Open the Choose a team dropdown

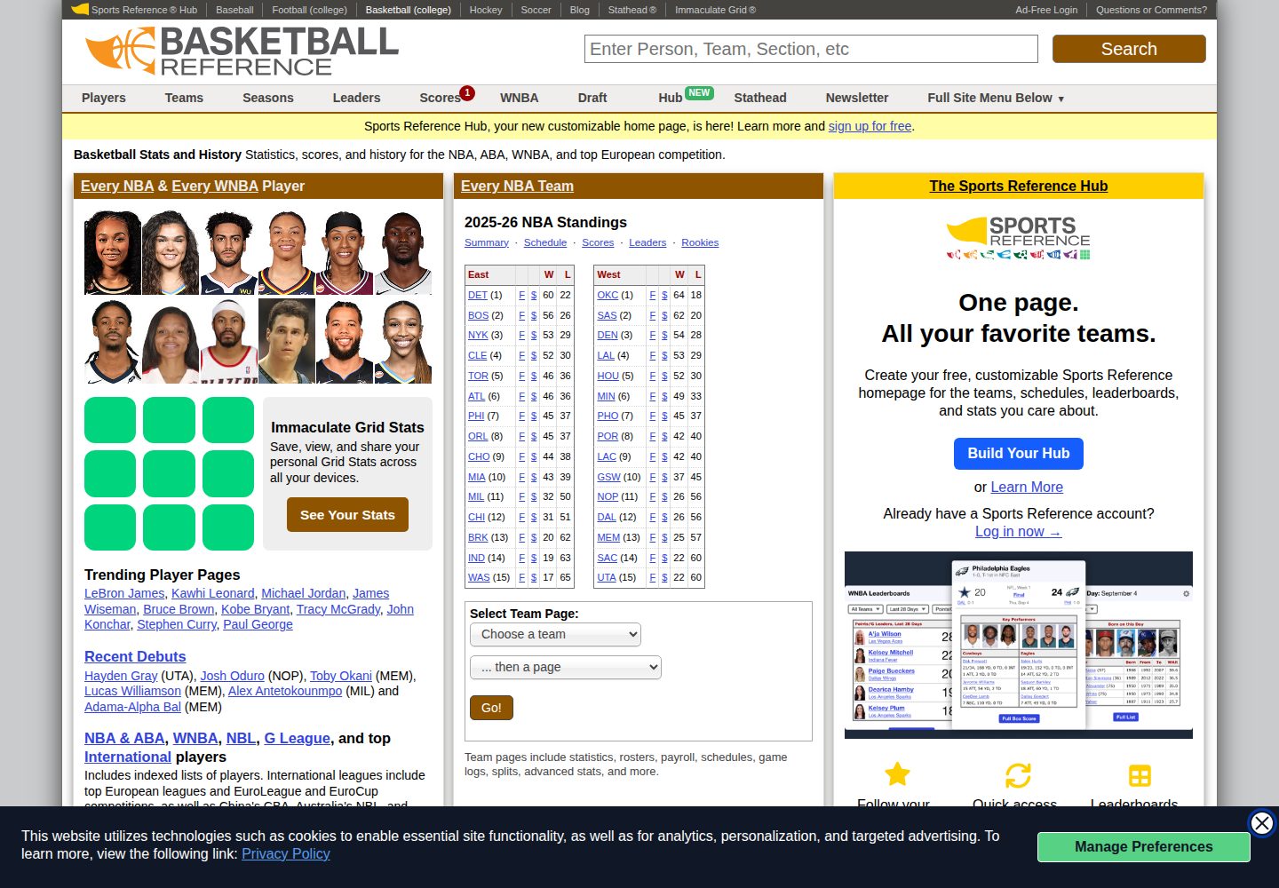[555, 634]
